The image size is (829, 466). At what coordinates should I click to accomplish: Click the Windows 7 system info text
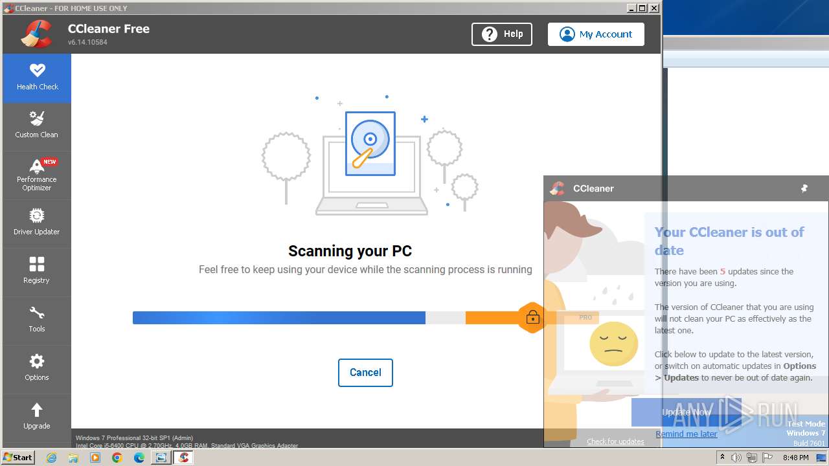(134, 438)
